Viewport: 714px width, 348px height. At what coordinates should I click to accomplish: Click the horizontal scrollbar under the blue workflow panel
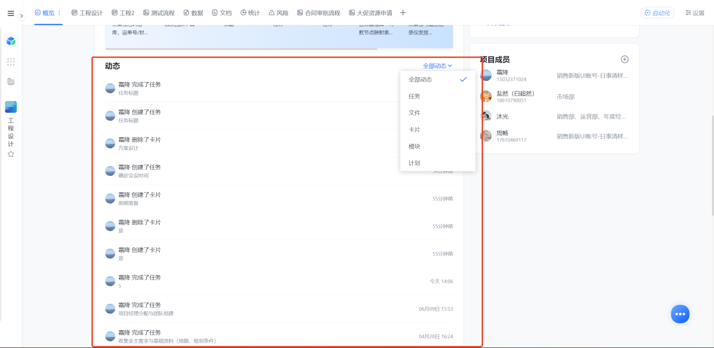click(x=241, y=49)
